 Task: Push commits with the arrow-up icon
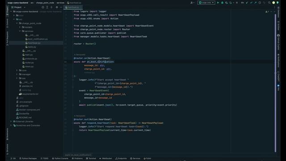pos(255,3)
